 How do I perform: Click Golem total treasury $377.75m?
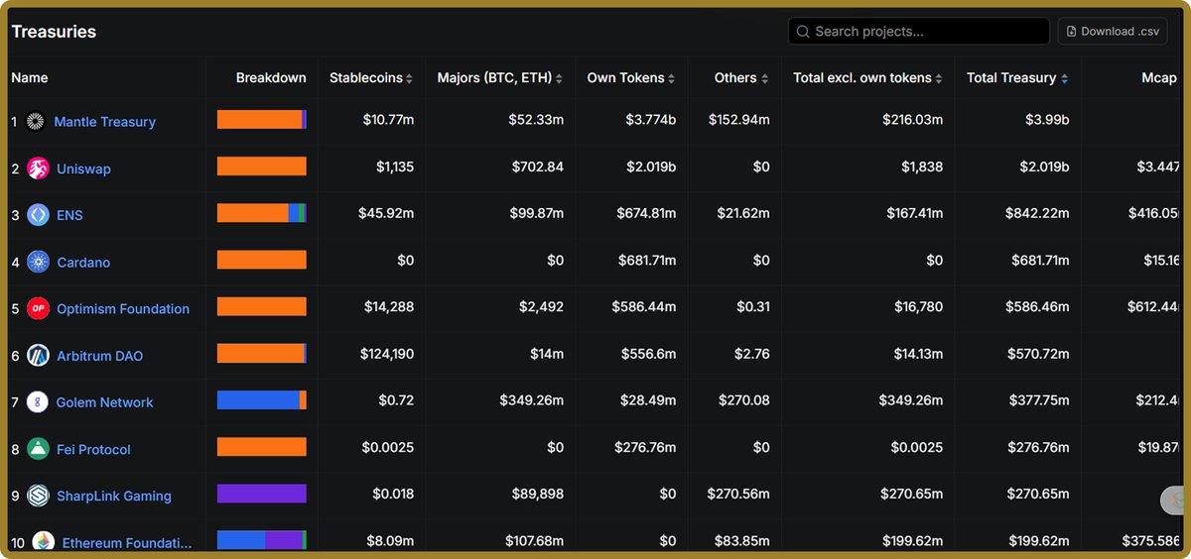1039,400
